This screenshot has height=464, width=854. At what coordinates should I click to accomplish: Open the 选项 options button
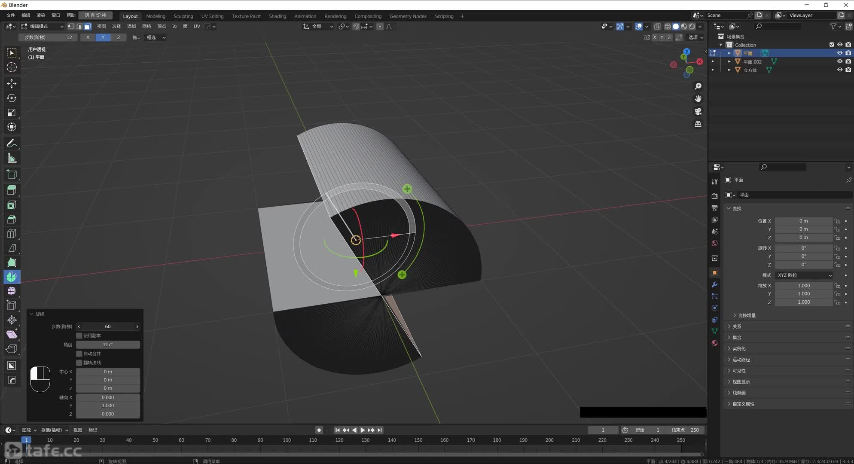point(696,37)
